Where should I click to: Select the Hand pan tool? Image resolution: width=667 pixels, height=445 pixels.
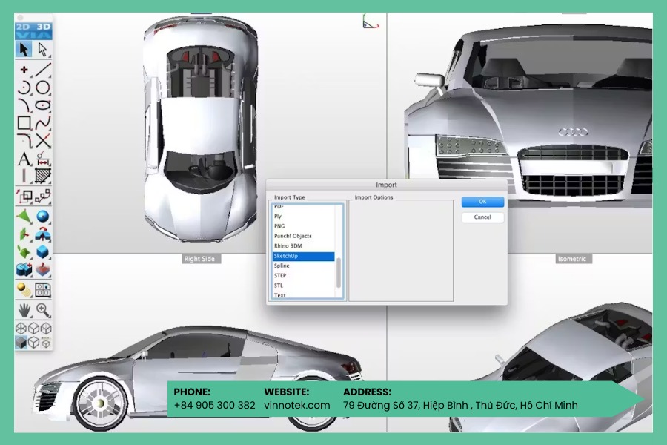click(x=24, y=310)
